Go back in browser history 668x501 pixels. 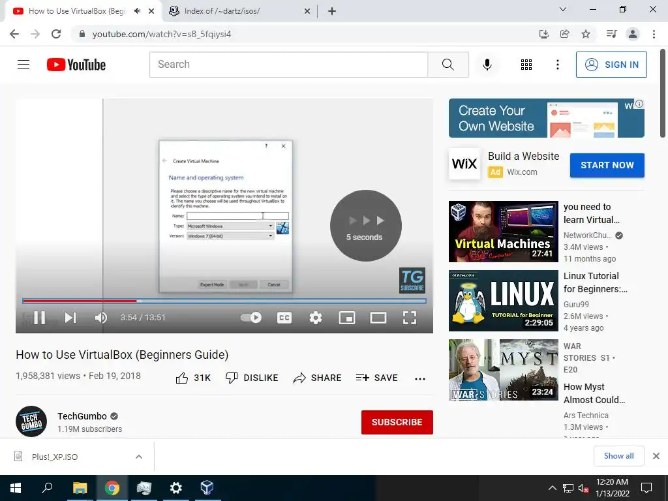[14, 34]
